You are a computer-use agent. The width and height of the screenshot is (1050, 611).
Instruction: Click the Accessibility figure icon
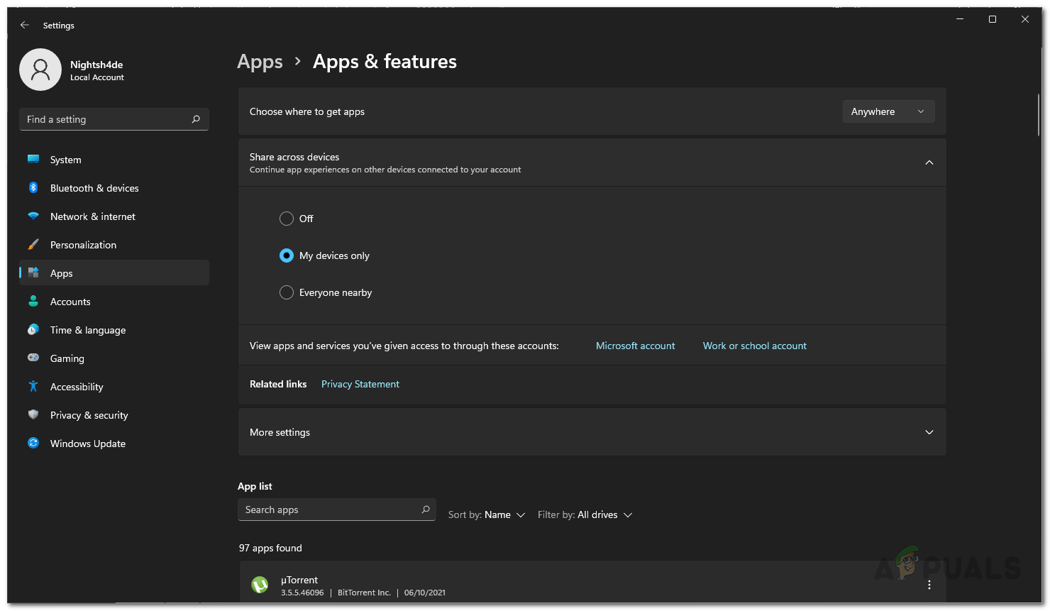coord(33,387)
